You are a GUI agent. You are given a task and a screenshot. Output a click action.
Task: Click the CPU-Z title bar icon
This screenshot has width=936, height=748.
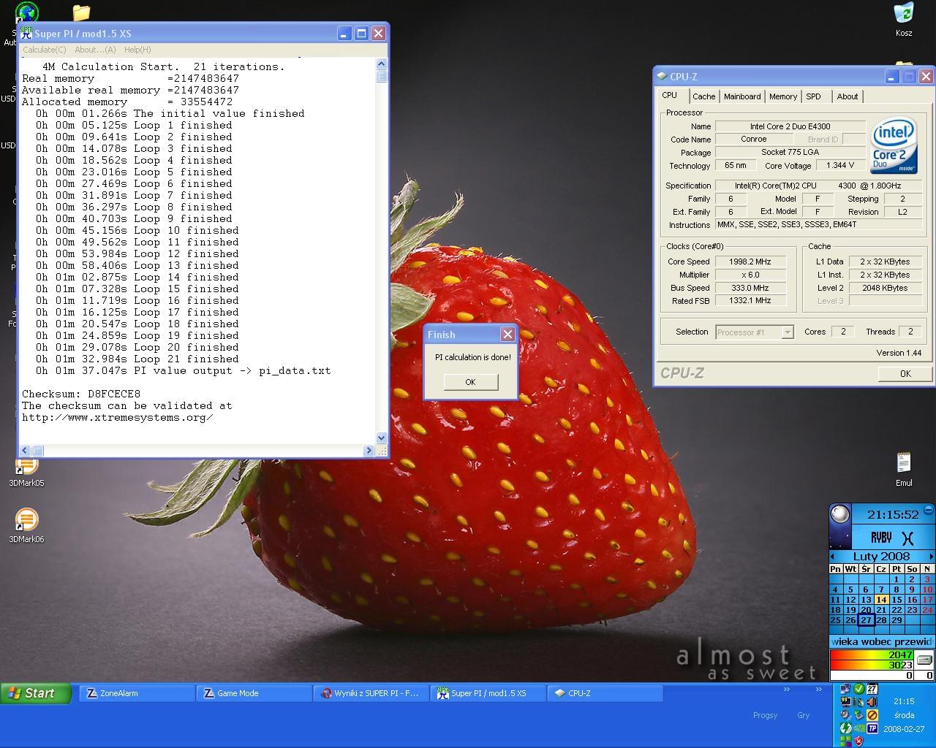(x=662, y=76)
